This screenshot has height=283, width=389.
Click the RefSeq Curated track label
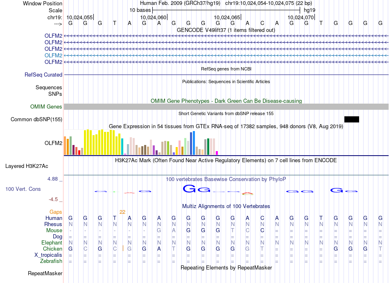click(43, 75)
